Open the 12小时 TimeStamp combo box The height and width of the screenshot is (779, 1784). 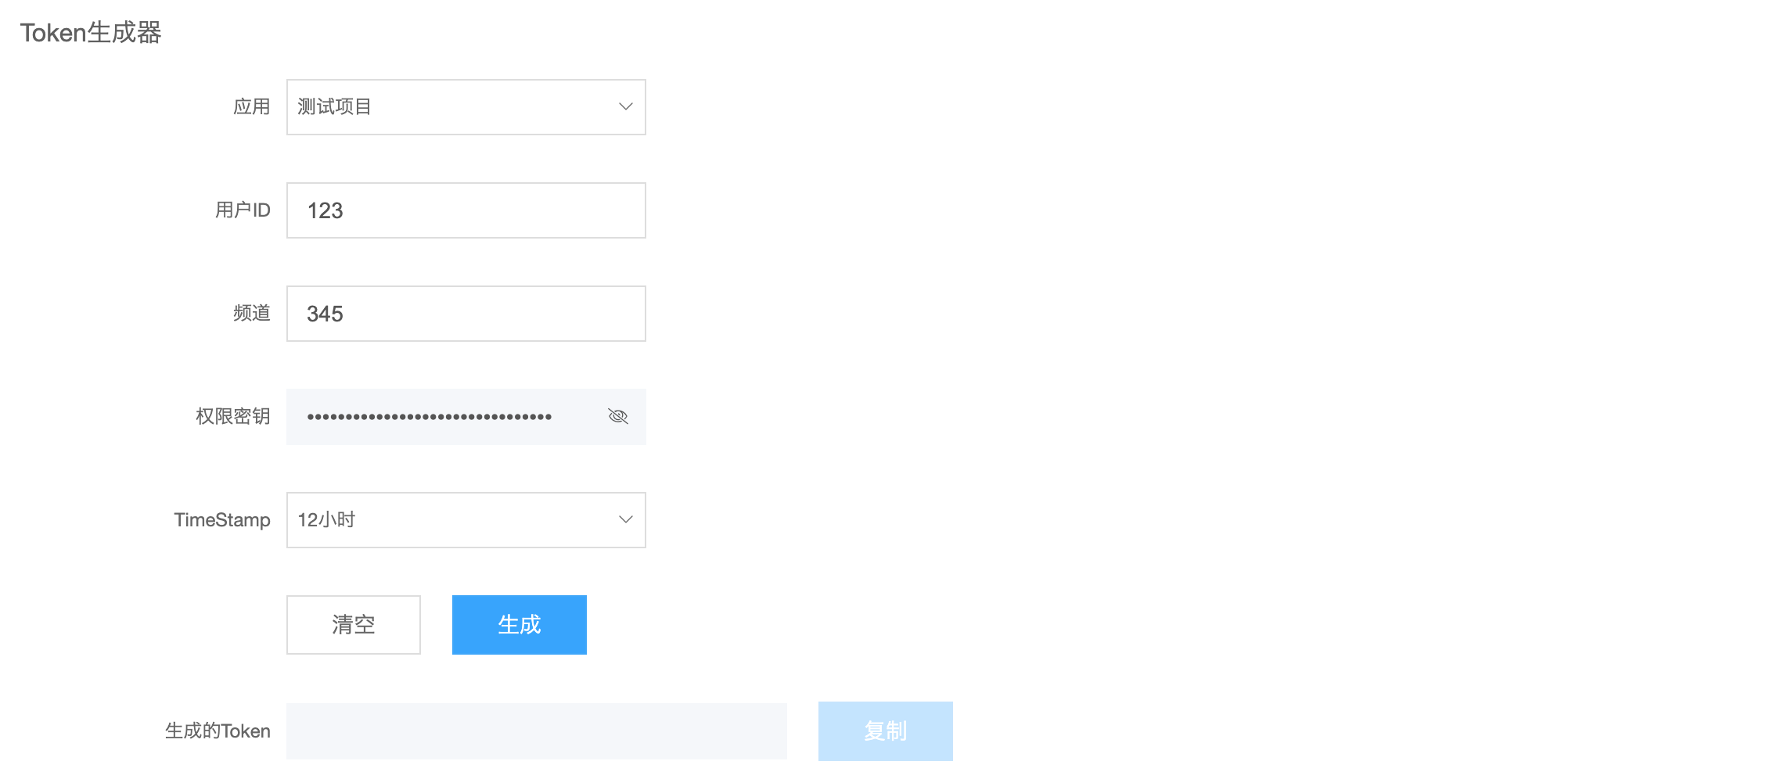coord(466,520)
